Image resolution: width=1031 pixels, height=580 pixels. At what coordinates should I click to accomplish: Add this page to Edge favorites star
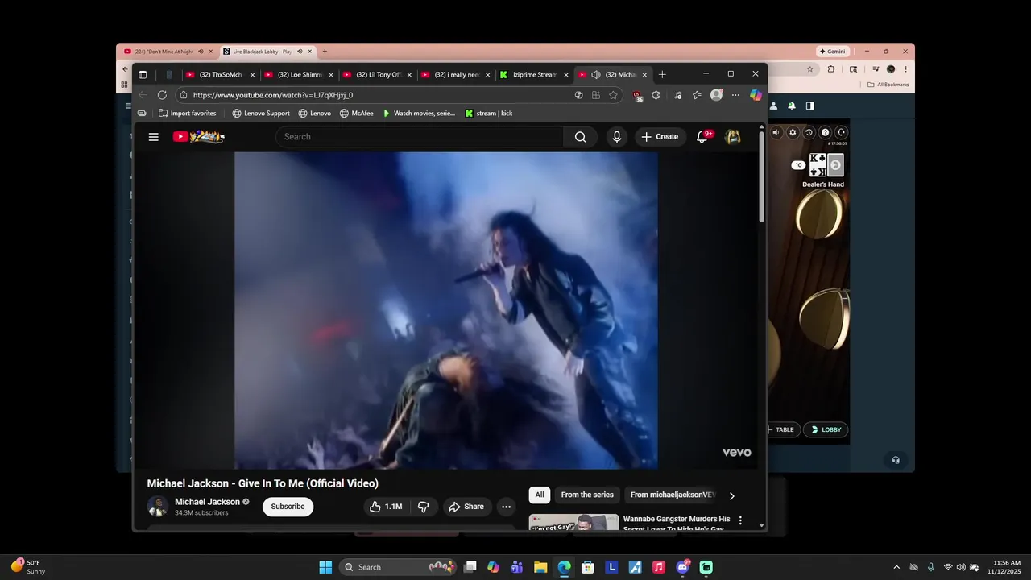click(614, 95)
